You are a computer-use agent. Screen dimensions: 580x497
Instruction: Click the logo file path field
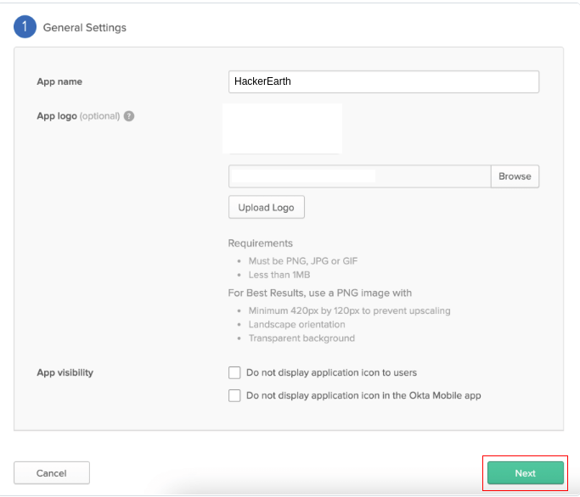click(359, 176)
